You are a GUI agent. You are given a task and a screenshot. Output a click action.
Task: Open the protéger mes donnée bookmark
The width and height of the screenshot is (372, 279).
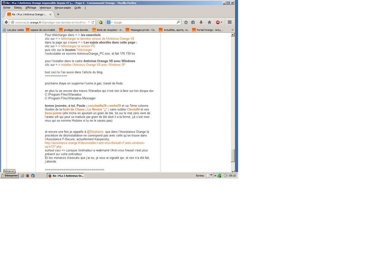click(74, 30)
